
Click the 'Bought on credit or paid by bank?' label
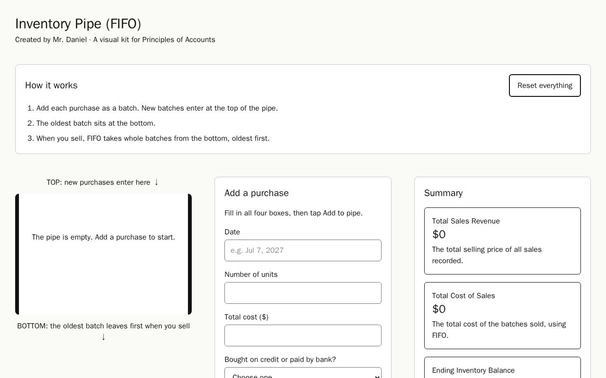pos(280,360)
